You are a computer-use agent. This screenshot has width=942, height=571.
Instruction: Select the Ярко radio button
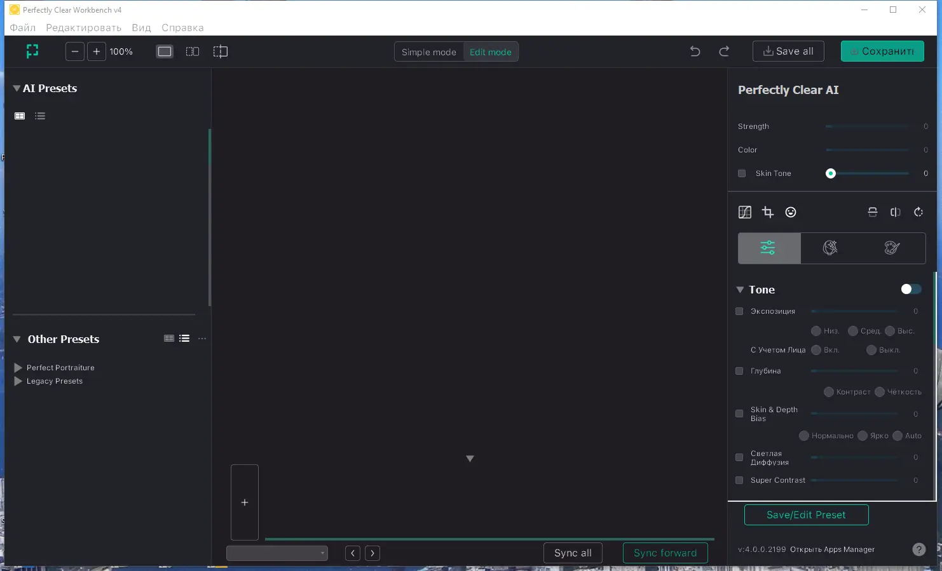pyautogui.click(x=863, y=436)
